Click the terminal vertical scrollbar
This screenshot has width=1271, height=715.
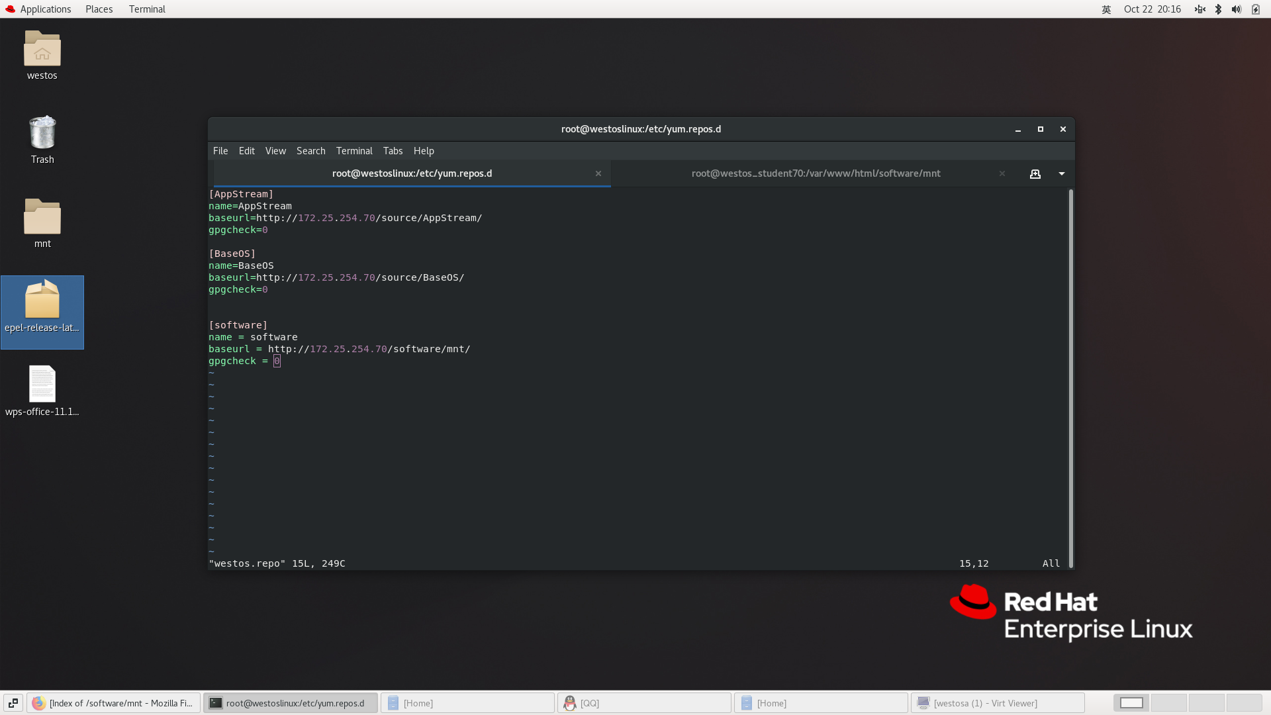(x=1070, y=377)
